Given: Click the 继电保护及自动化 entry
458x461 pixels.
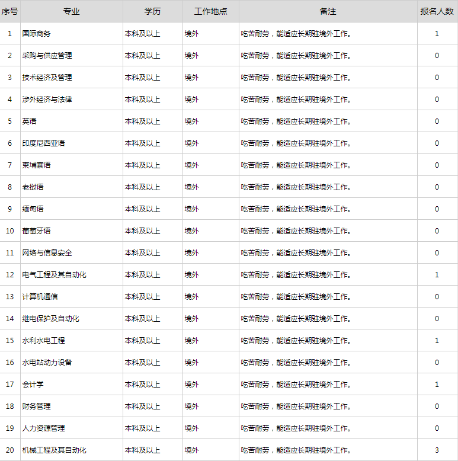Looking at the screenshot, I should 50,319.
